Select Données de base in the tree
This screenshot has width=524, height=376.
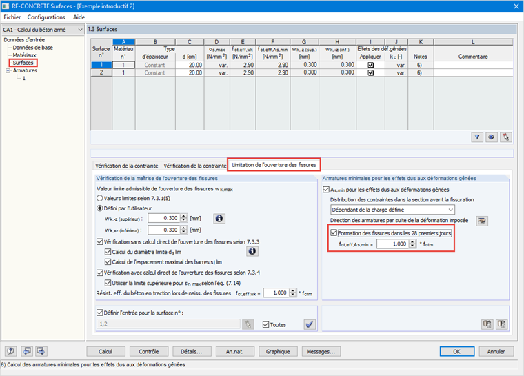coord(33,48)
